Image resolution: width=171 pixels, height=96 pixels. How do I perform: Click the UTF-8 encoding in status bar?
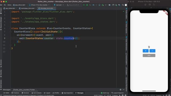pos(109,95)
